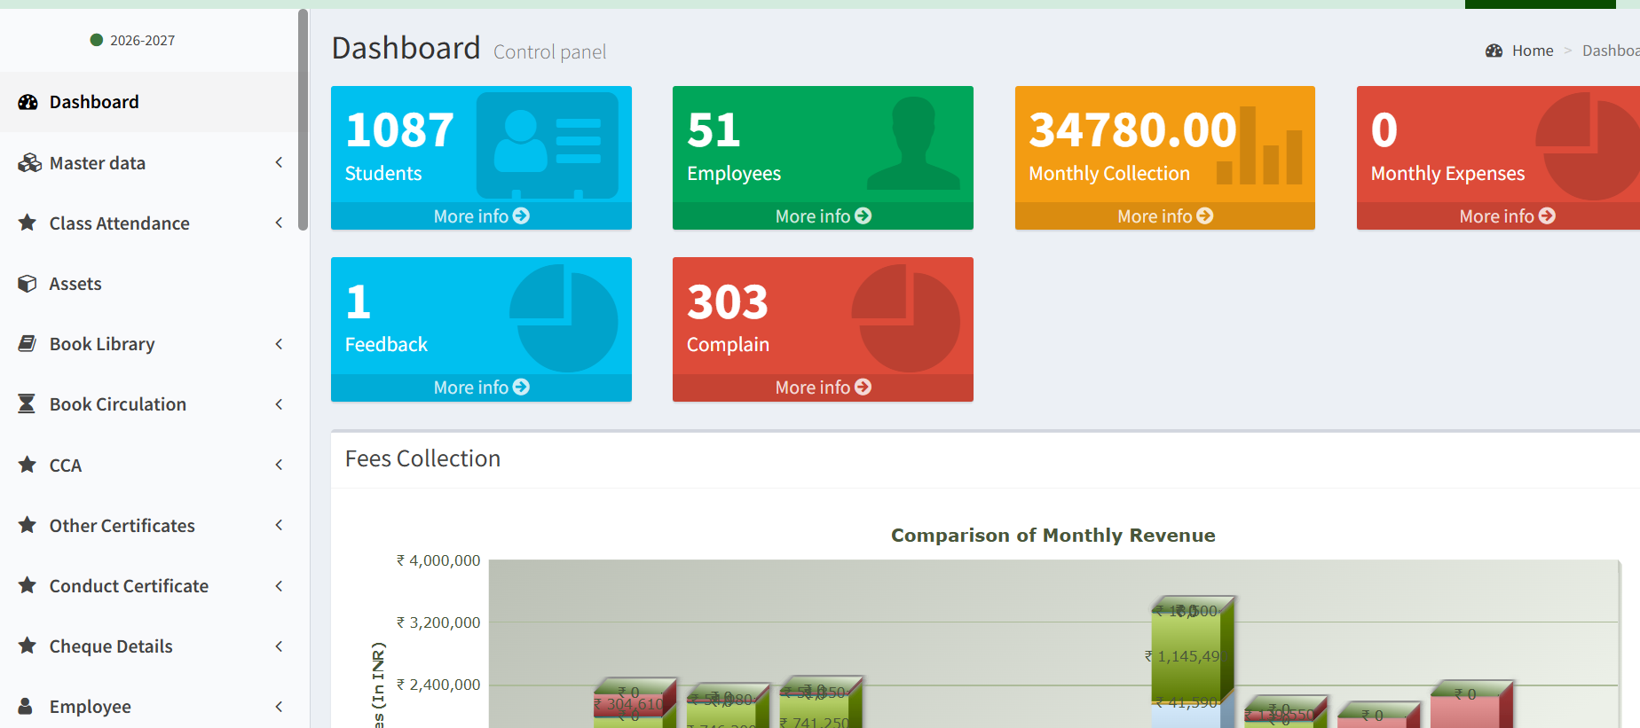Click the arrow icon on Students More info
Viewport: 1640px width, 728px height.
coord(522,215)
